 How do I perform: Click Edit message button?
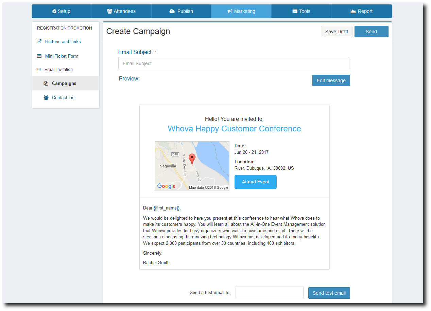[331, 80]
